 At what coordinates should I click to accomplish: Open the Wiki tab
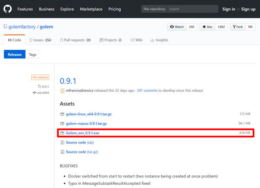(x=136, y=40)
